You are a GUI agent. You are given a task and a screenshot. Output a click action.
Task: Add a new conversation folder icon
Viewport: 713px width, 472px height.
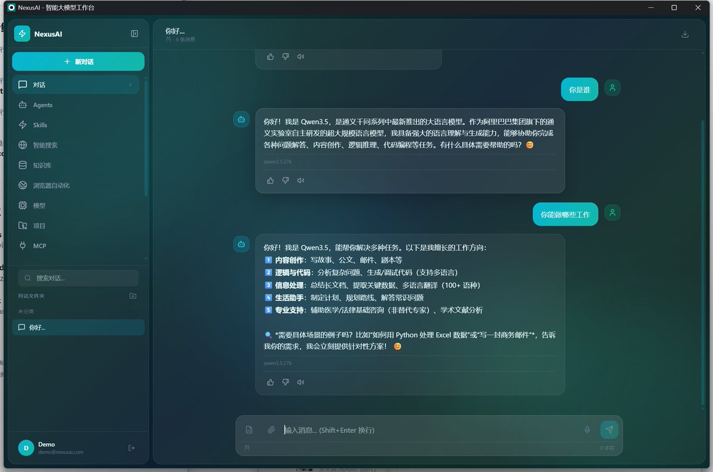[133, 296]
